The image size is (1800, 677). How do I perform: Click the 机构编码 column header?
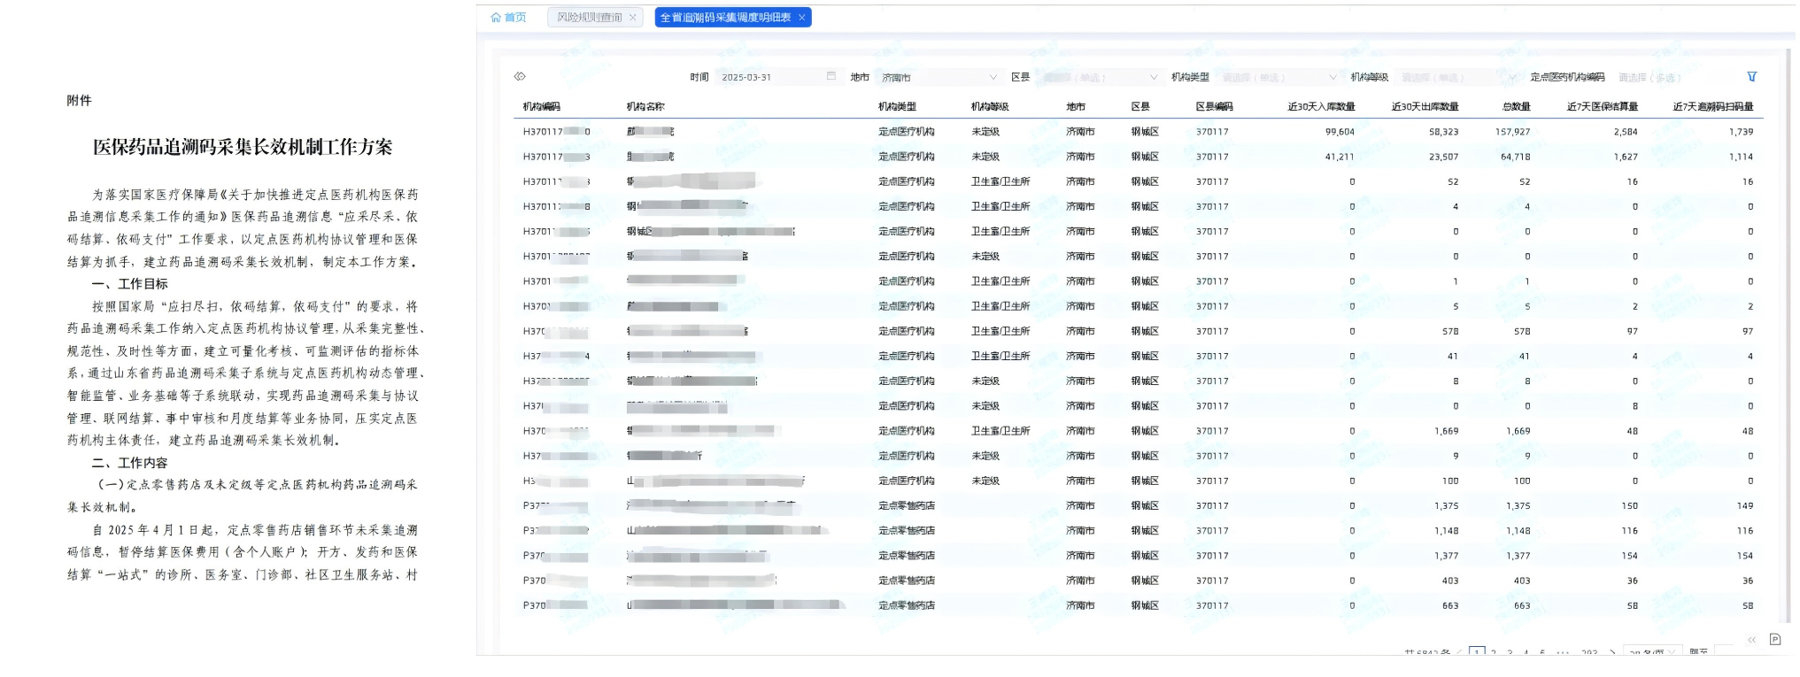[x=541, y=106]
